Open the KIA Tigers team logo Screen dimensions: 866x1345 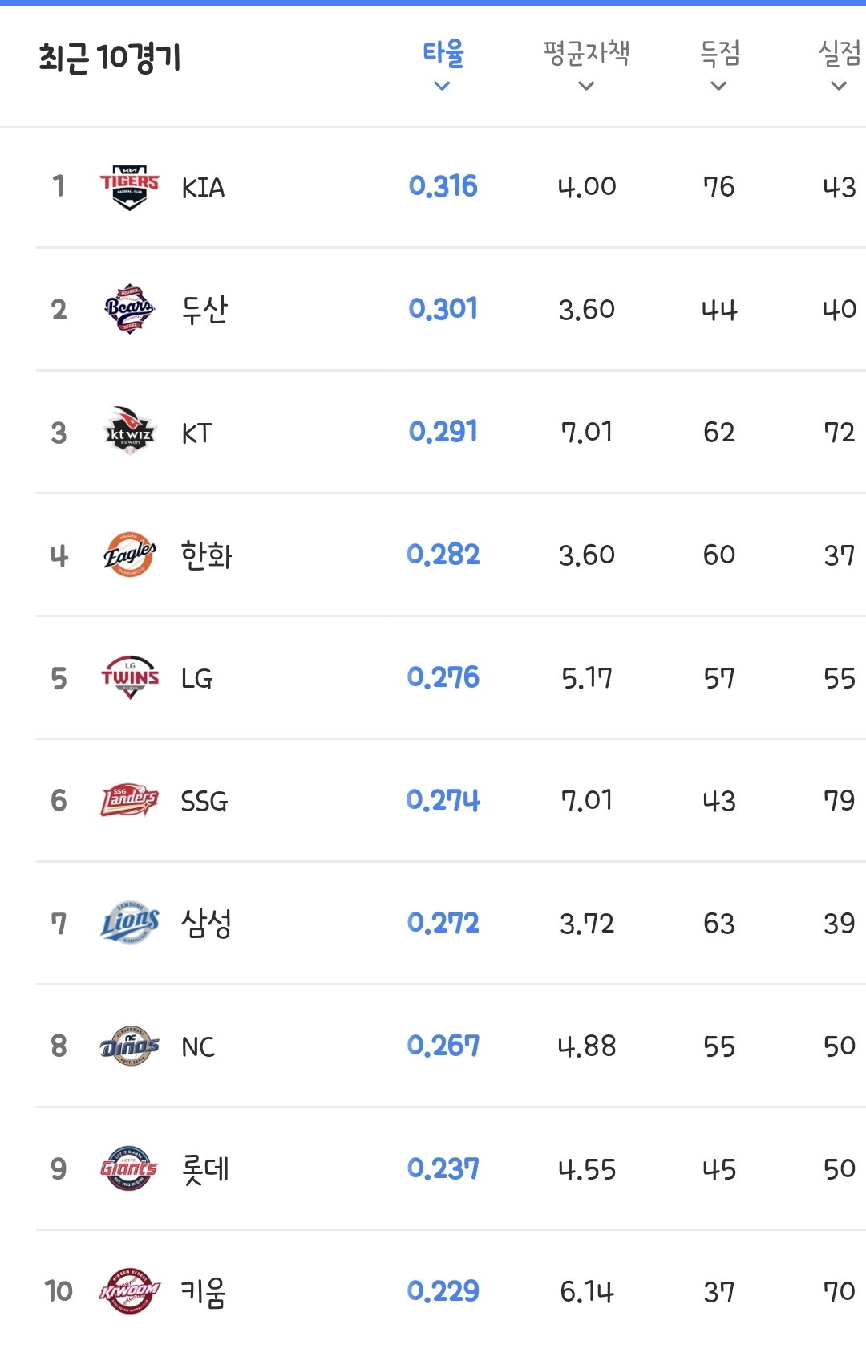(129, 187)
